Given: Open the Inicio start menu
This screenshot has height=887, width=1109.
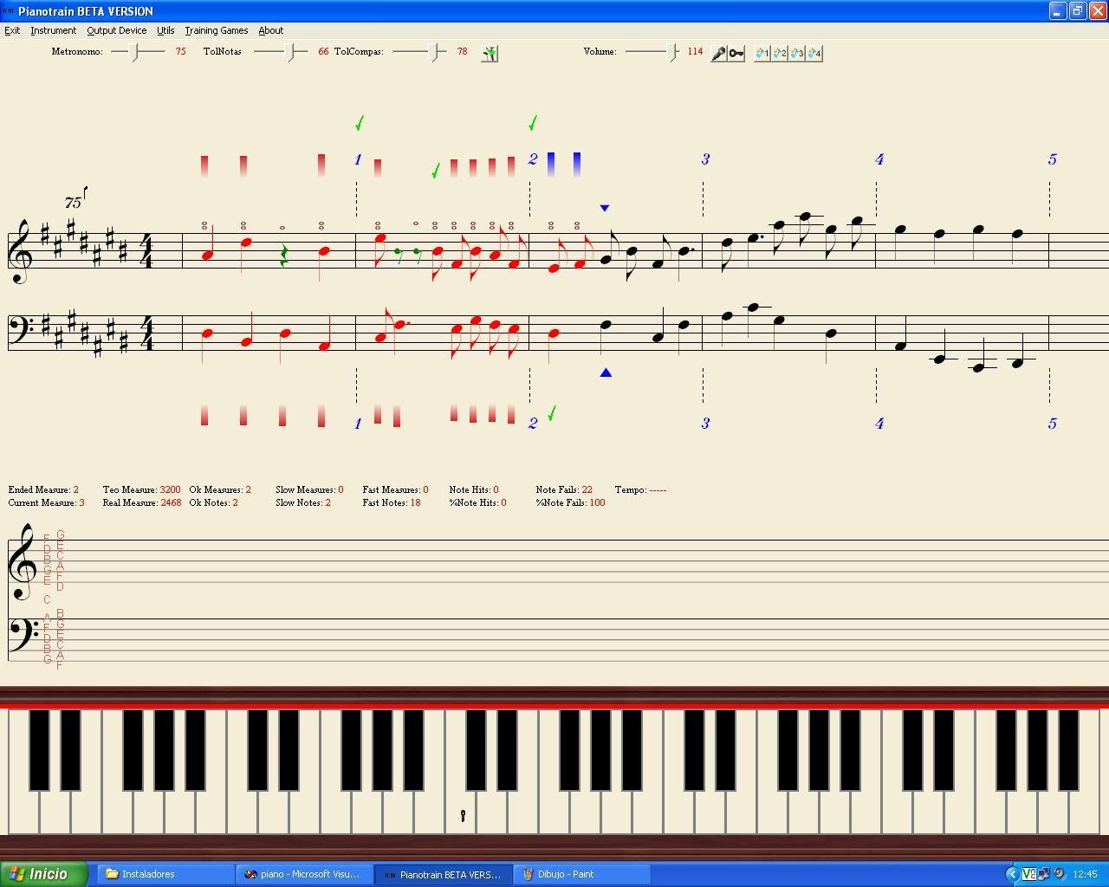Looking at the screenshot, I should coord(43,874).
